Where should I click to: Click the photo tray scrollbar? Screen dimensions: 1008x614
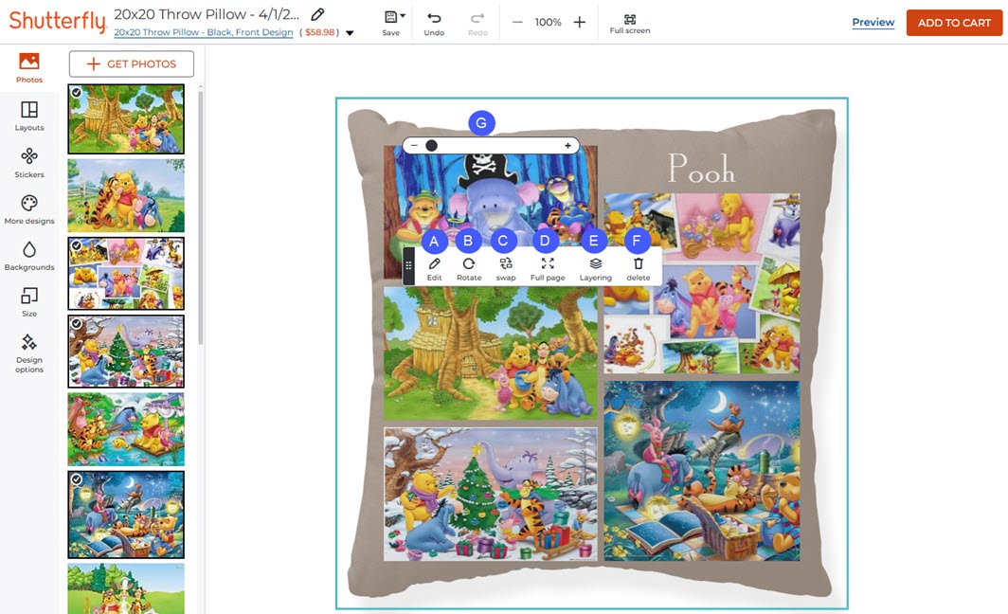tap(201, 219)
